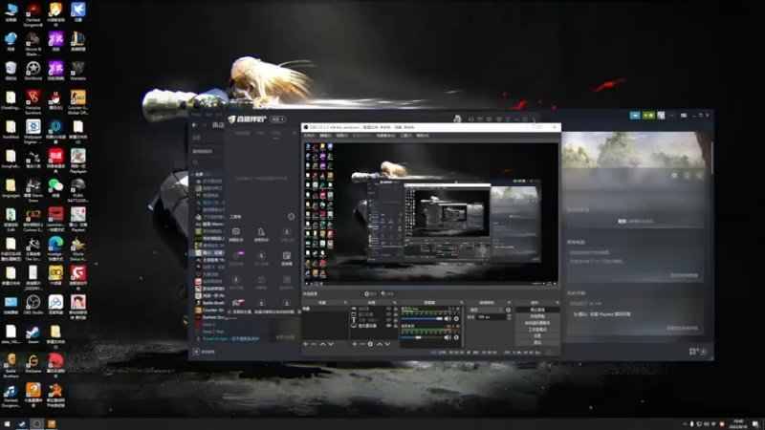Open the Steam Store tab

click(x=218, y=125)
